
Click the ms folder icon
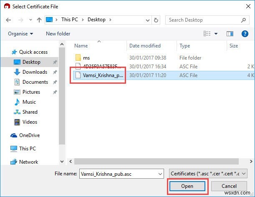point(78,57)
